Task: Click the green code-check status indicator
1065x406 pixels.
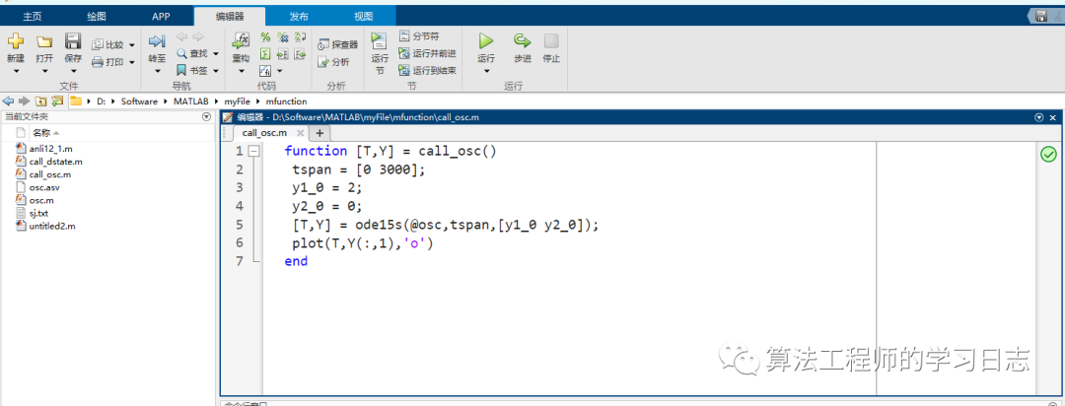Action: [1048, 154]
